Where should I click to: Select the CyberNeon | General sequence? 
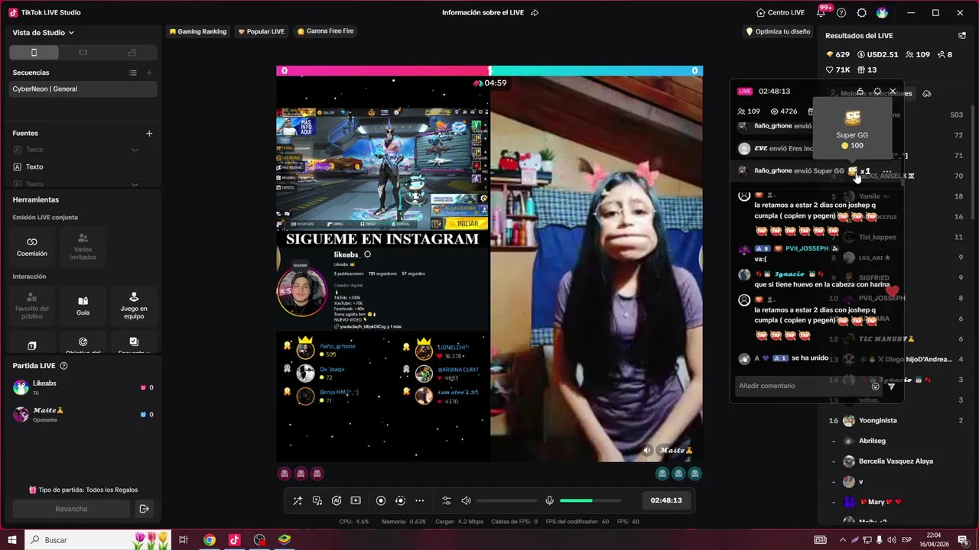point(83,89)
